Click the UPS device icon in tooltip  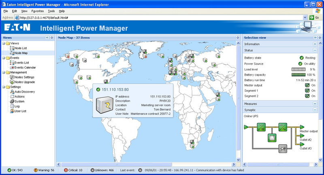[x=104, y=105]
